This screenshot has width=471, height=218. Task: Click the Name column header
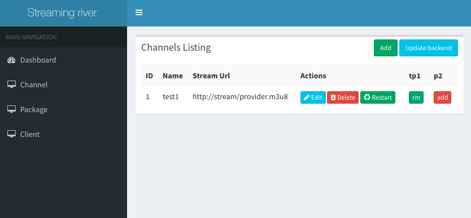point(173,75)
